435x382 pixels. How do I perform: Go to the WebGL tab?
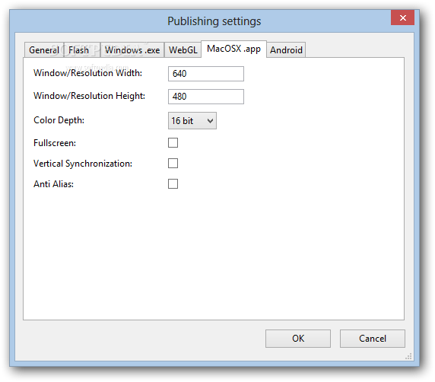(x=183, y=50)
